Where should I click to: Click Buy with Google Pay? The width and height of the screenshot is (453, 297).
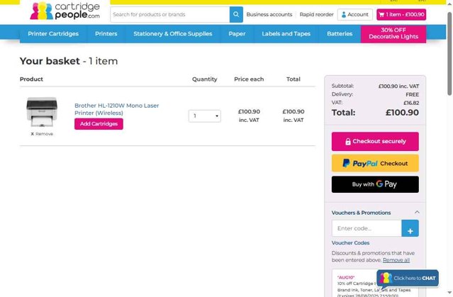(x=375, y=184)
